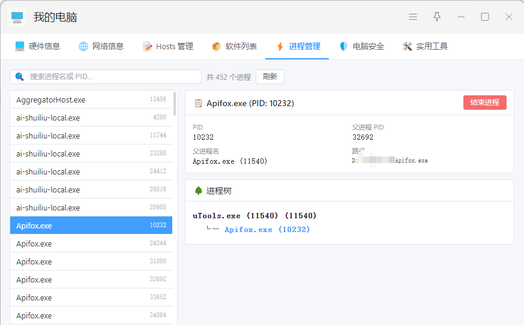Viewport: 524px width, 325px height.
Task: Click the 进程树 section heading
Action: coord(219,191)
